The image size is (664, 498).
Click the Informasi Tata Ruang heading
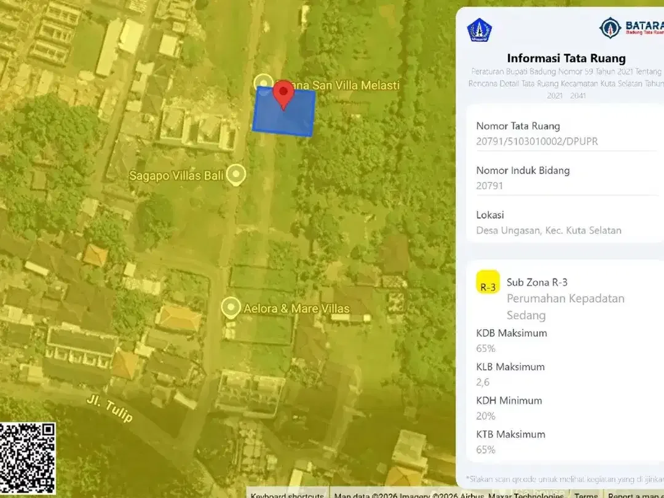point(566,58)
